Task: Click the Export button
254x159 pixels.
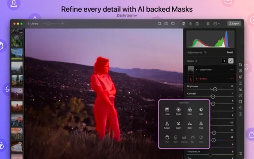Action: [234, 24]
